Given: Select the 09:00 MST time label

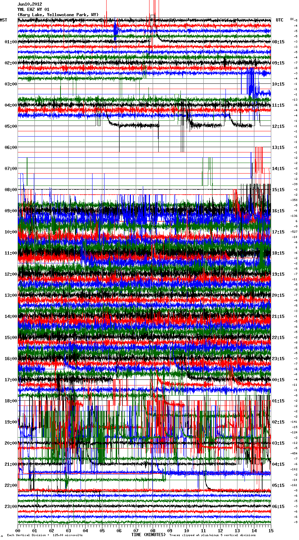Looking at the screenshot, I should click(11, 211).
